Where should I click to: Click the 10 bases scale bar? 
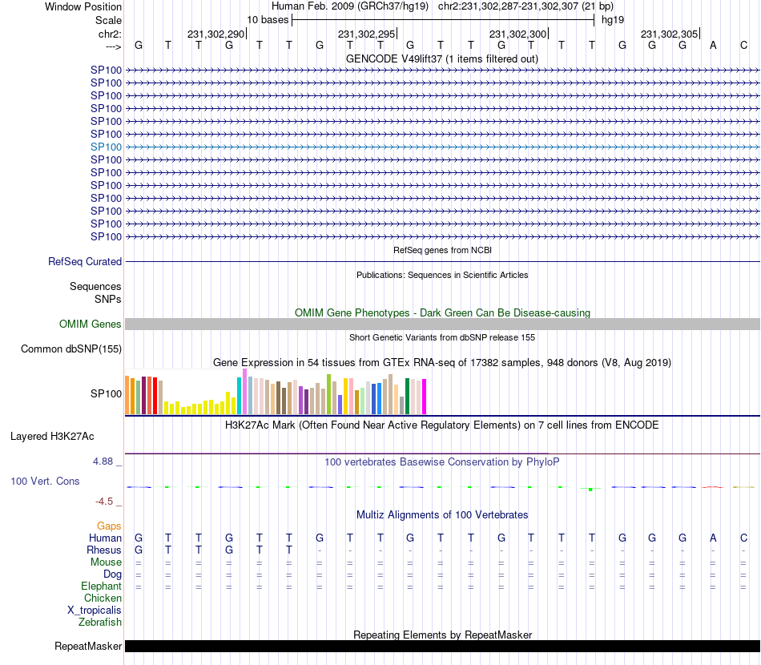(443, 20)
